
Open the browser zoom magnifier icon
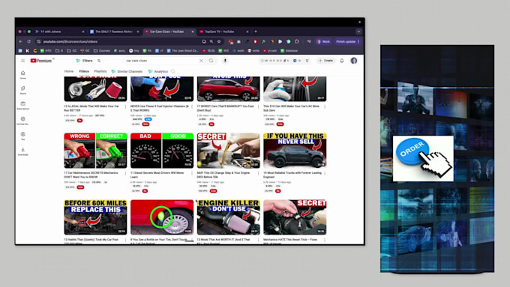click(211, 42)
